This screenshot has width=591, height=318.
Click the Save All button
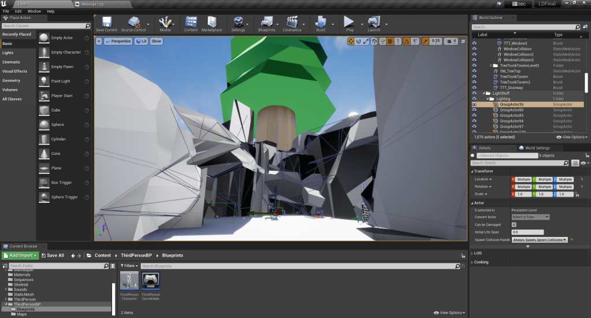point(53,256)
